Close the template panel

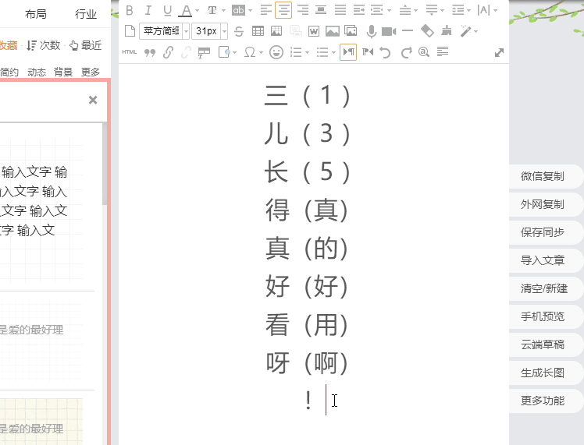[93, 100]
